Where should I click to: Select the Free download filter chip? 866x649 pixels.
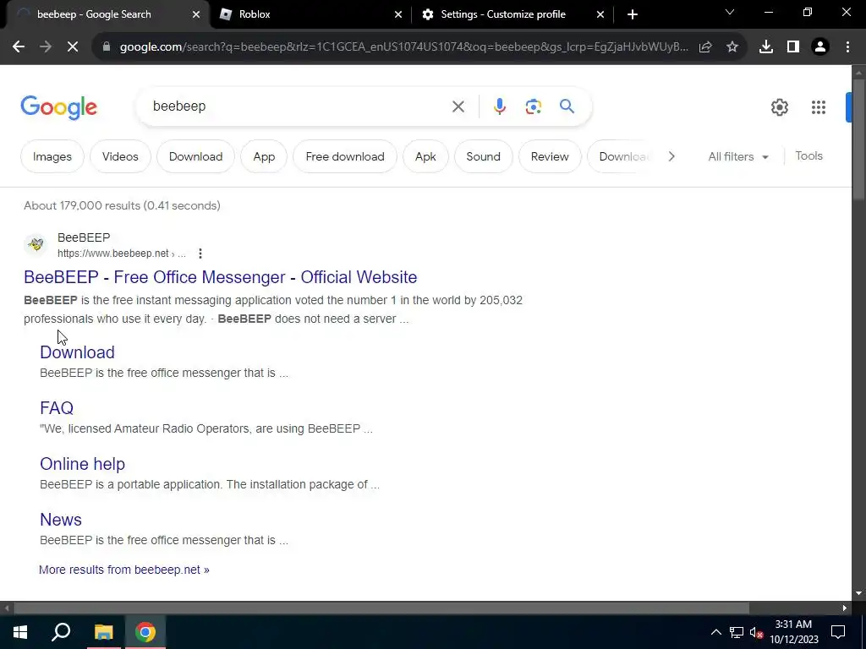click(345, 156)
